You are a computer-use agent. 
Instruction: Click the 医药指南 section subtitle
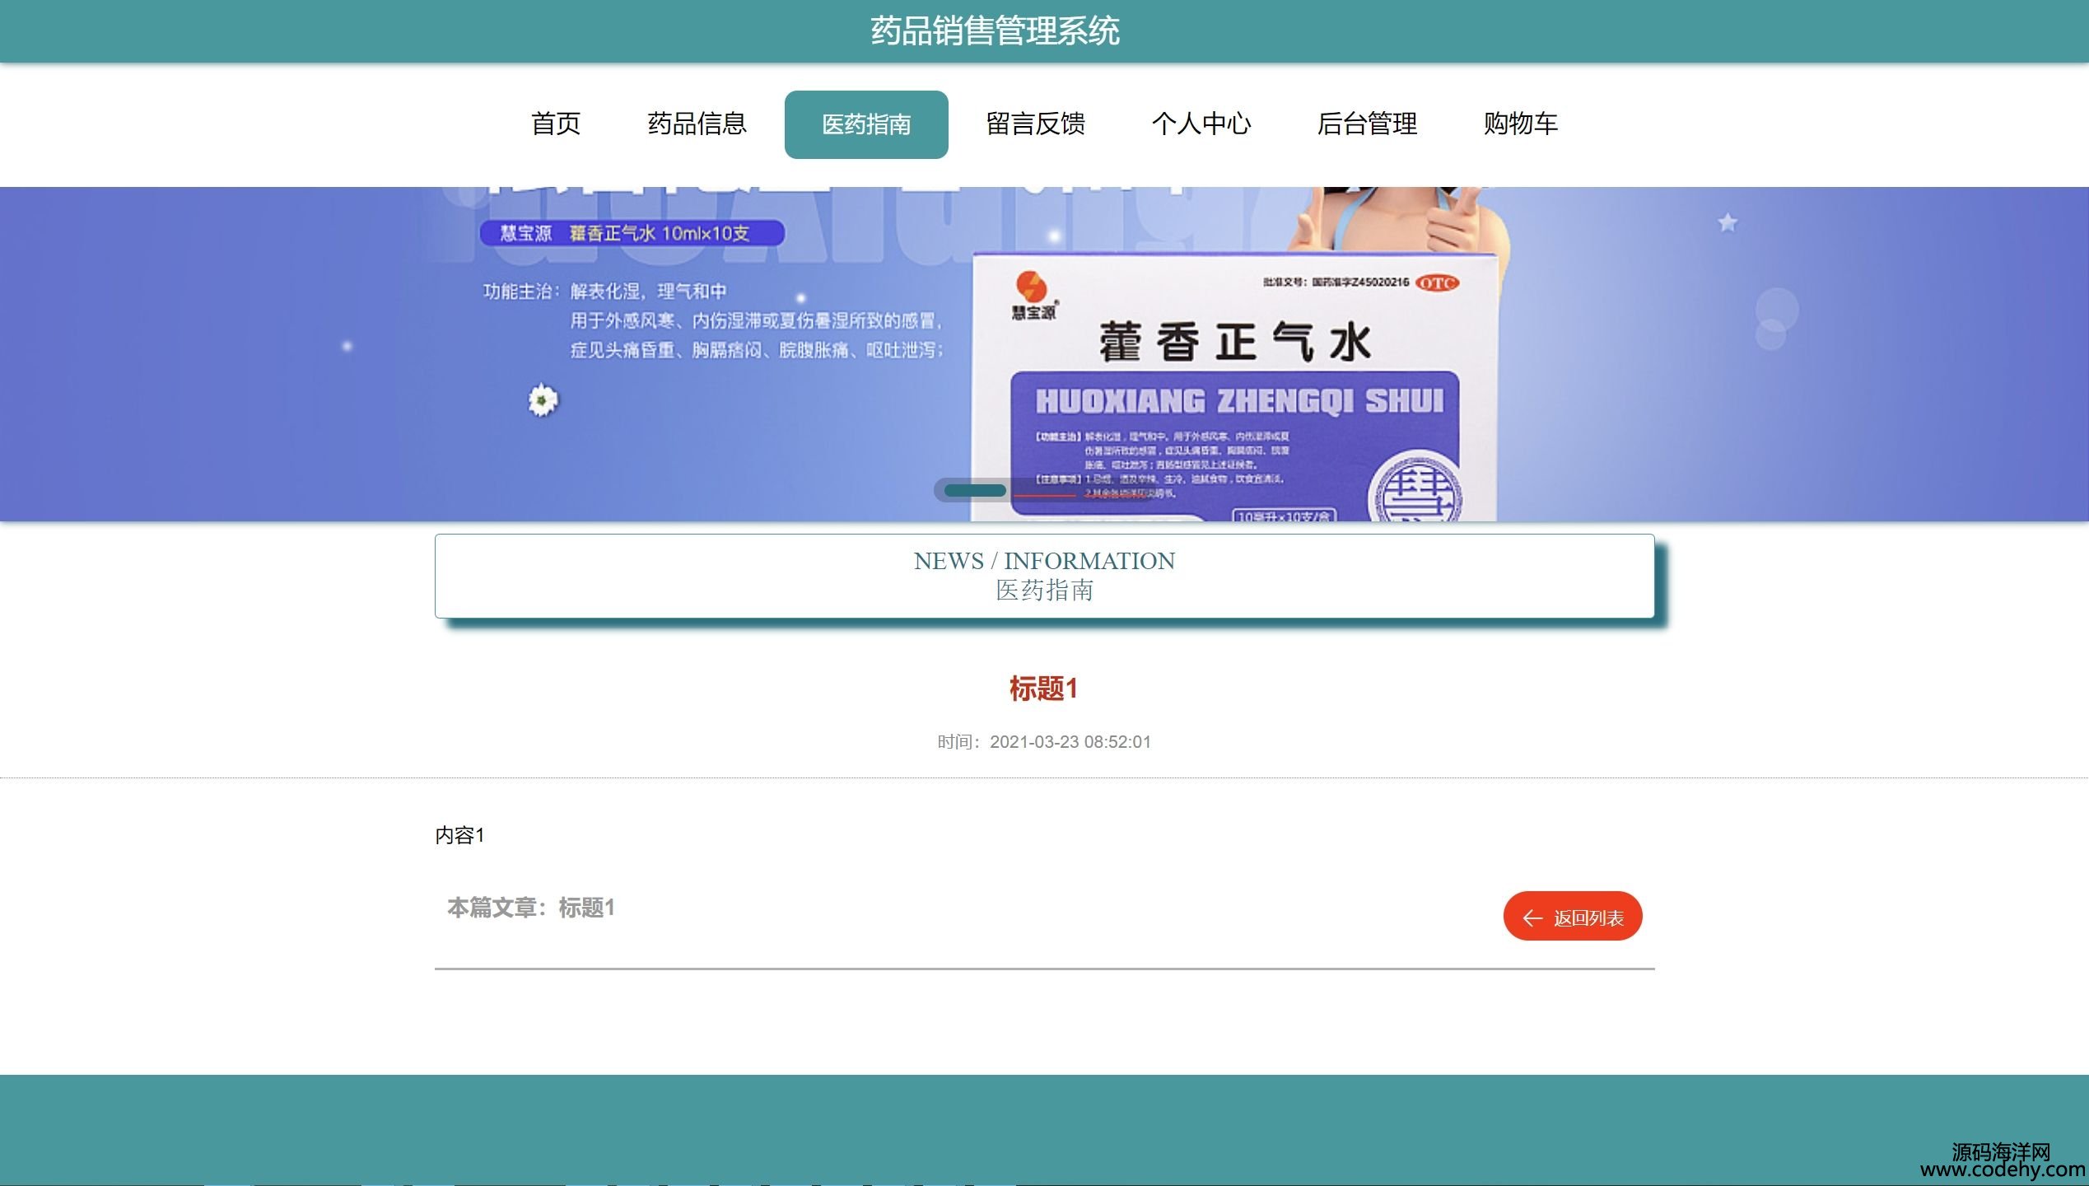[x=1044, y=591]
